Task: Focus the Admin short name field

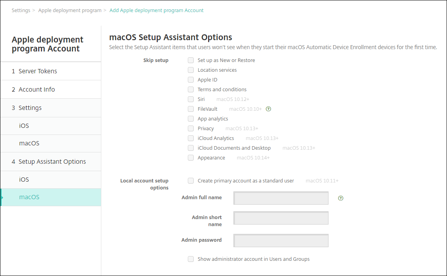Action: pyautogui.click(x=281, y=218)
